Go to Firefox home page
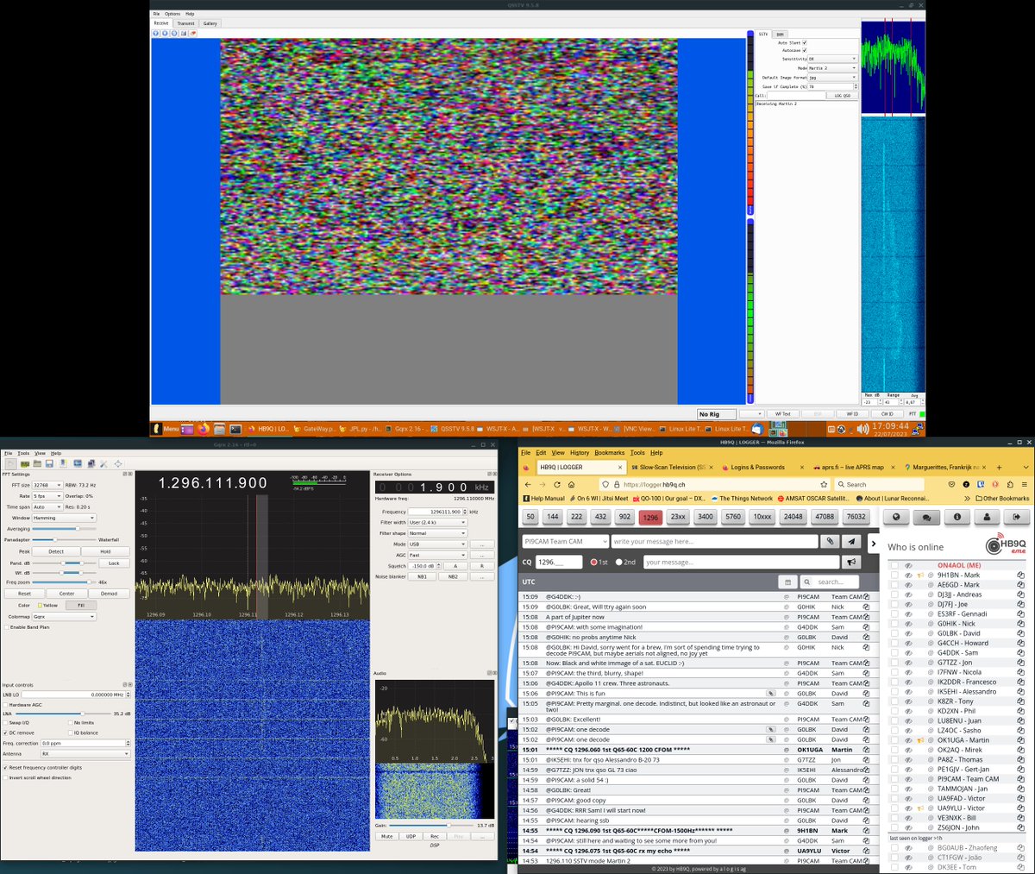The height and width of the screenshot is (874, 1035). tap(571, 484)
